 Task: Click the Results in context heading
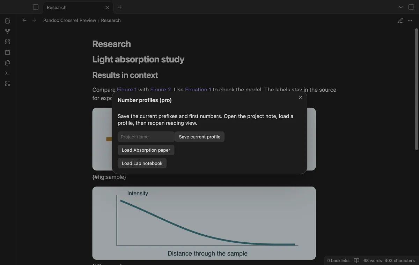(x=125, y=75)
